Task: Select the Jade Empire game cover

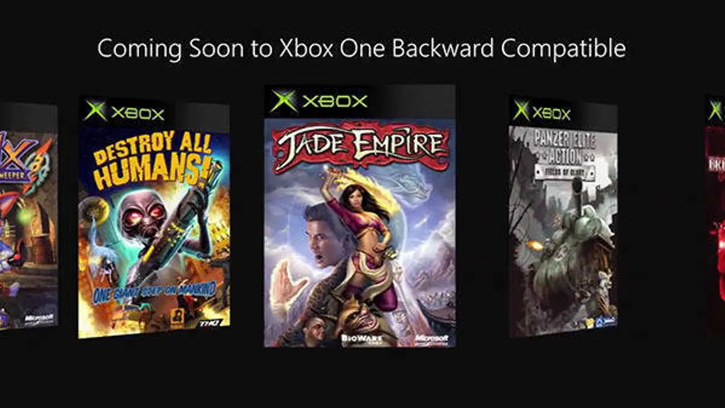Action: pos(359,216)
